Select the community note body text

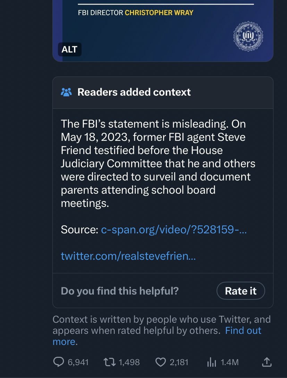[x=158, y=163]
